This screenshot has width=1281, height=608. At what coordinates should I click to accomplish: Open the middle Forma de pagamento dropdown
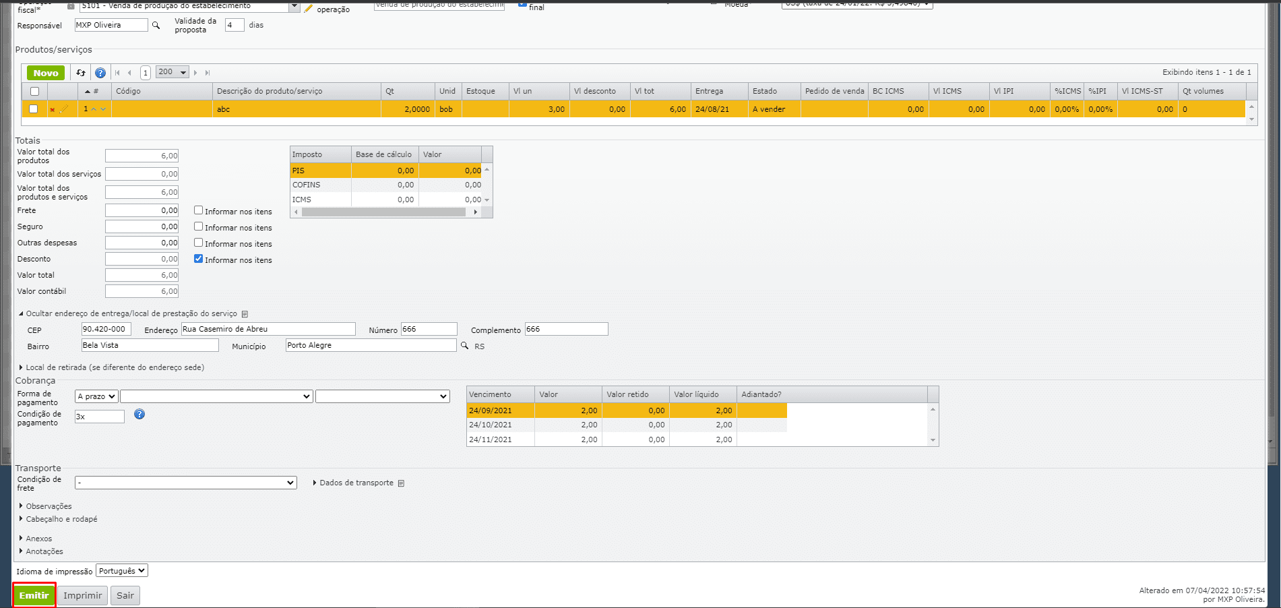click(x=216, y=396)
